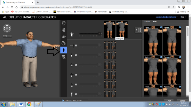
Task: Switch to the Male tab
Action: 154,22
